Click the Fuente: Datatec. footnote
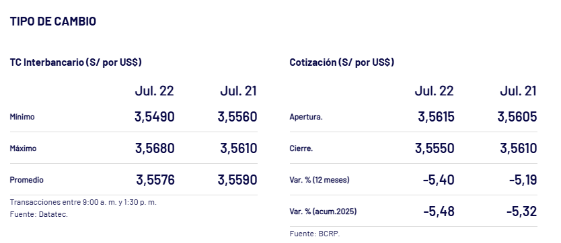 pos(38,214)
